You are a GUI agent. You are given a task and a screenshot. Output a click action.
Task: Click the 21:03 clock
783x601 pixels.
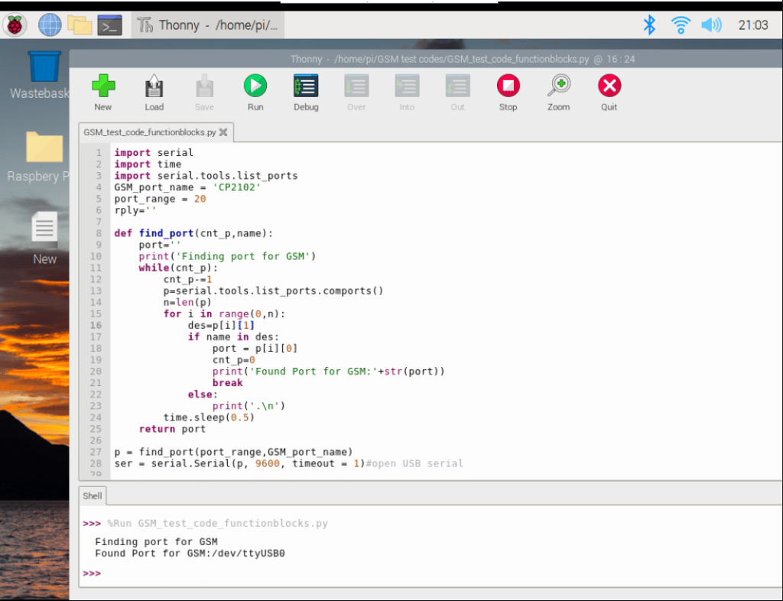752,25
